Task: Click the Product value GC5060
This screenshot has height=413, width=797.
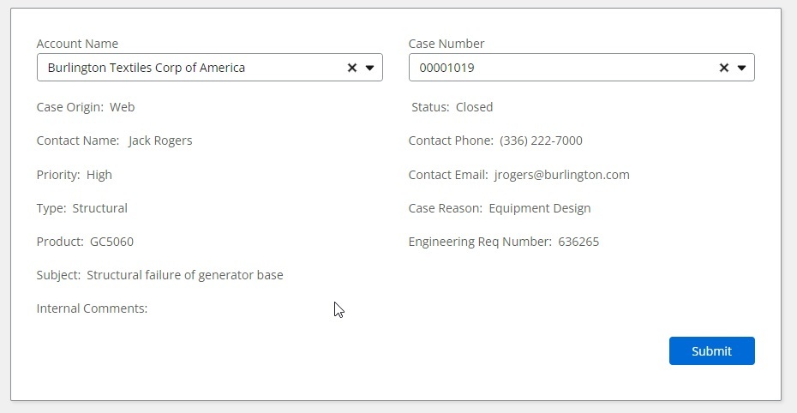Action: 111,242
